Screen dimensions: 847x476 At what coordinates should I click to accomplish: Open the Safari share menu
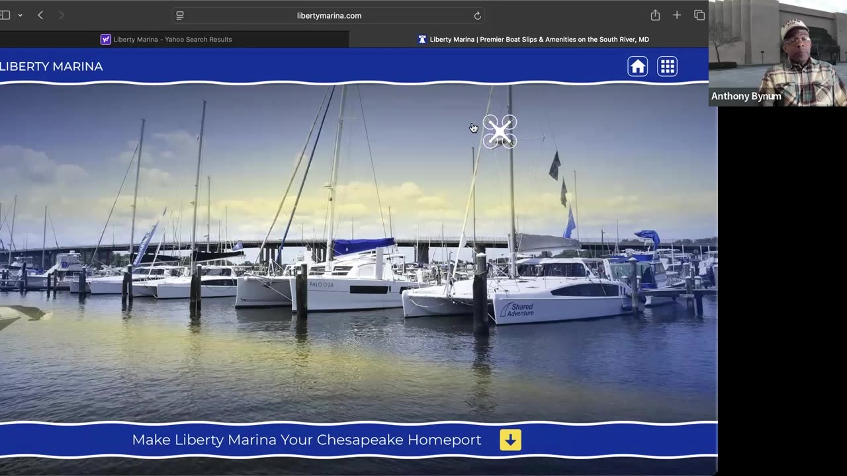[x=655, y=15]
